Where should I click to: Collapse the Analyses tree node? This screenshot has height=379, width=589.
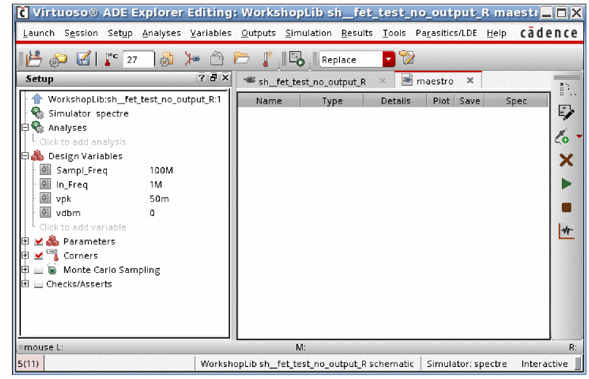point(25,128)
